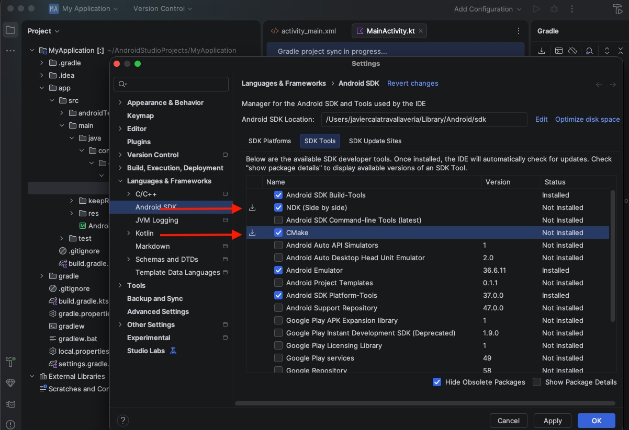Open the My Application project dropdown
Viewport: 629px width, 430px height.
coord(90,9)
